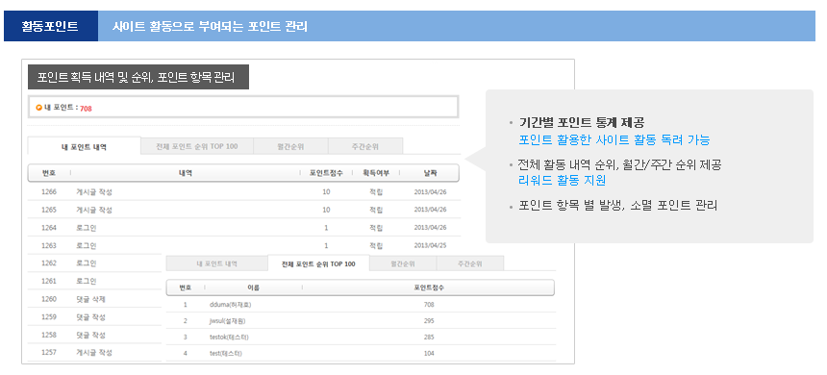Click the user dduma(허재호) in ranking

(x=230, y=305)
